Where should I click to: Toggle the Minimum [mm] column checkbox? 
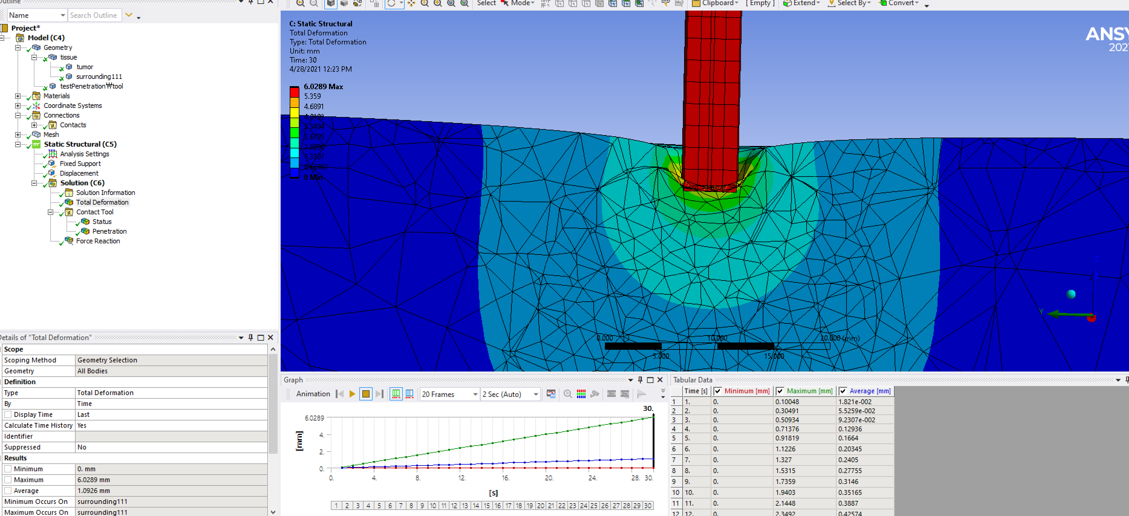tap(717, 391)
